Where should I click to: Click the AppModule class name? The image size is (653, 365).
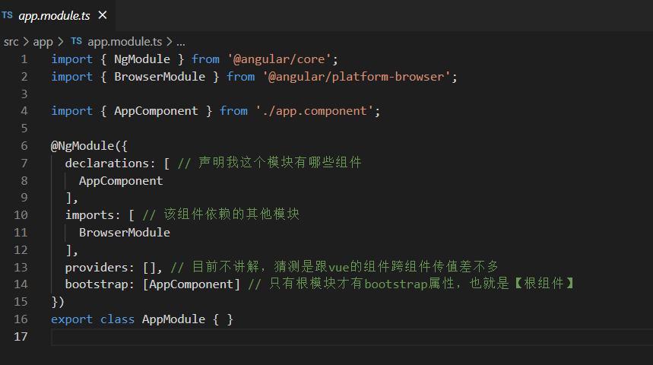click(x=173, y=319)
